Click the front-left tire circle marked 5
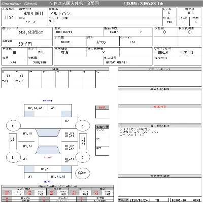Screen dimensions: 203x203 click(13, 126)
